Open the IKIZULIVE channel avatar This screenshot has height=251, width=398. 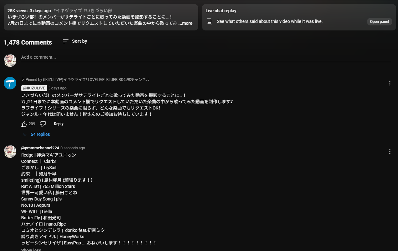10,83
